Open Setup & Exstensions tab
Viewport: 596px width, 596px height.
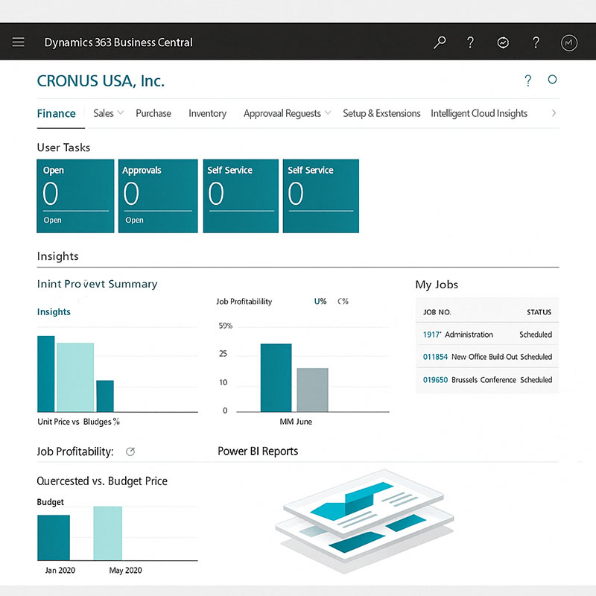click(x=381, y=113)
